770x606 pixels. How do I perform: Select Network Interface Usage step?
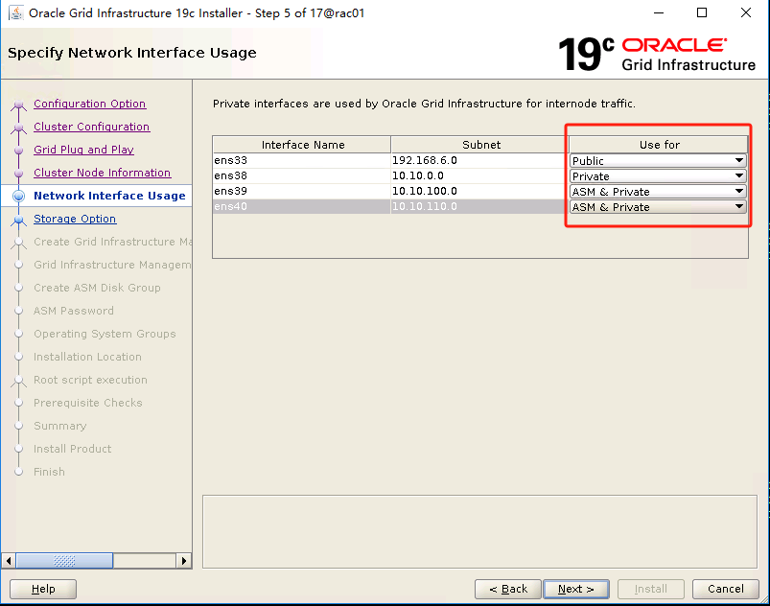click(x=109, y=196)
